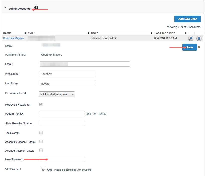
Task: Sort accounts by the EMAIL column arrows
Action: [88, 33]
